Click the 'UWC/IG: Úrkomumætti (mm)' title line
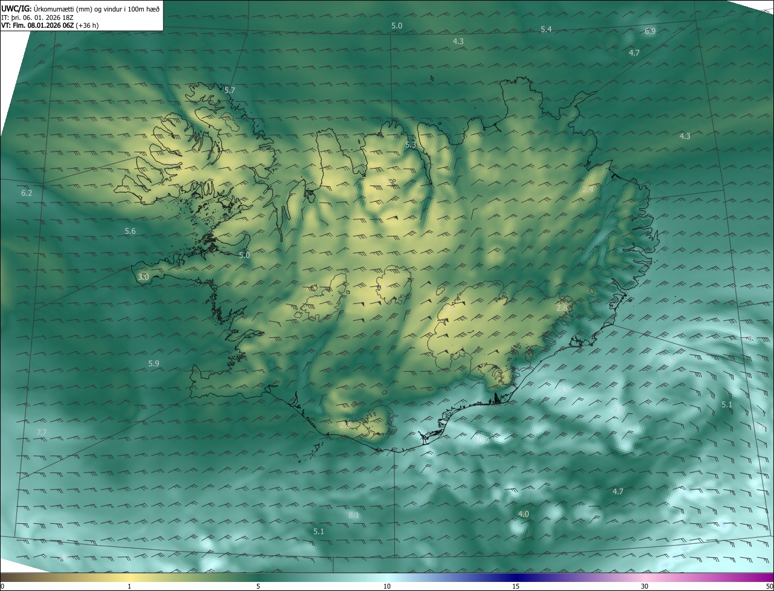This screenshot has height=591, width=774. (80, 8)
